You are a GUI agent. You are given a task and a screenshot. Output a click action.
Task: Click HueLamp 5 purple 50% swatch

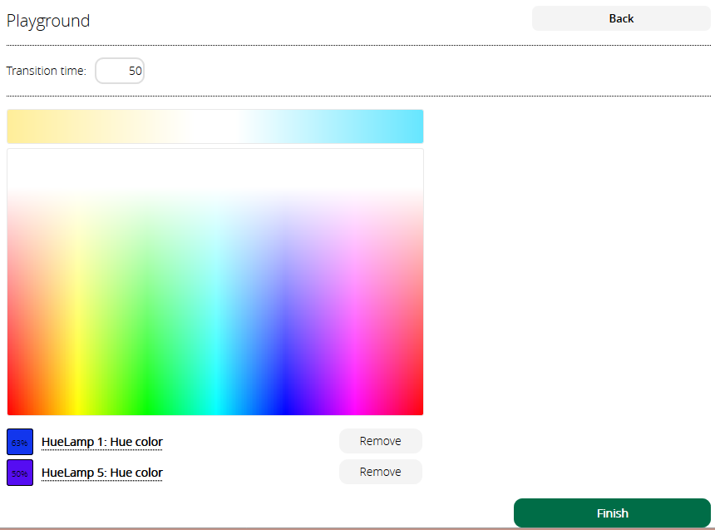coord(20,473)
